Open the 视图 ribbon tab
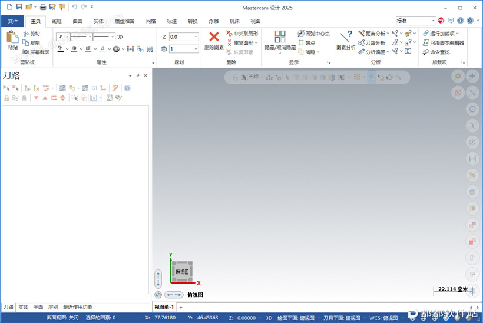 (256, 21)
